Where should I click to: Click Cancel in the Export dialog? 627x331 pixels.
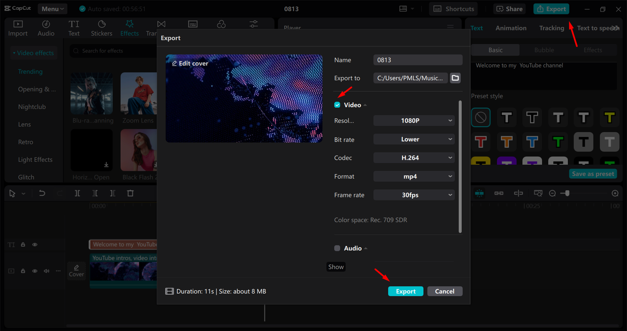coord(445,291)
